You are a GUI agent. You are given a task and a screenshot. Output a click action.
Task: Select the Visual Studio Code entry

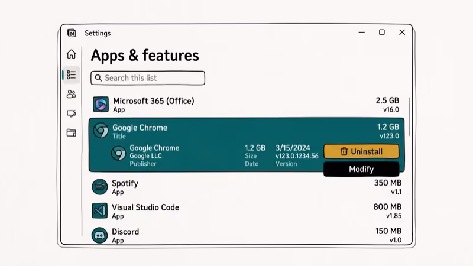(247, 211)
